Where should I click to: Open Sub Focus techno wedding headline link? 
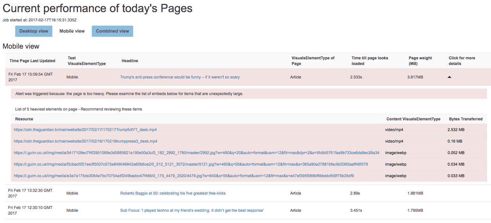pyautogui.click(x=192, y=210)
